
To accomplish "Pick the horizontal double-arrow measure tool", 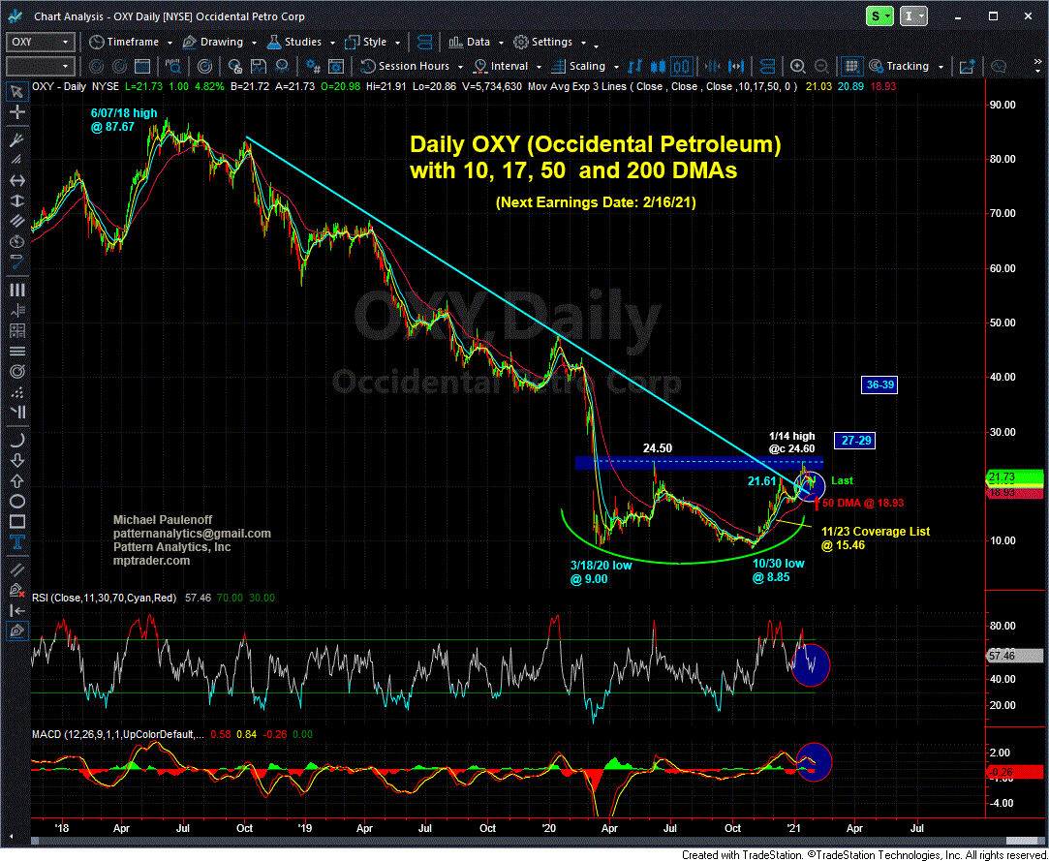I will click(17, 181).
